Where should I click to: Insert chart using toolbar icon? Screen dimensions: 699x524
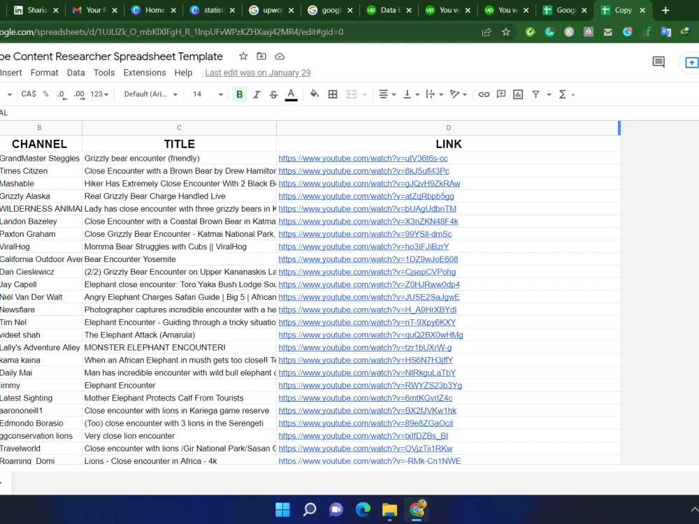pos(518,94)
